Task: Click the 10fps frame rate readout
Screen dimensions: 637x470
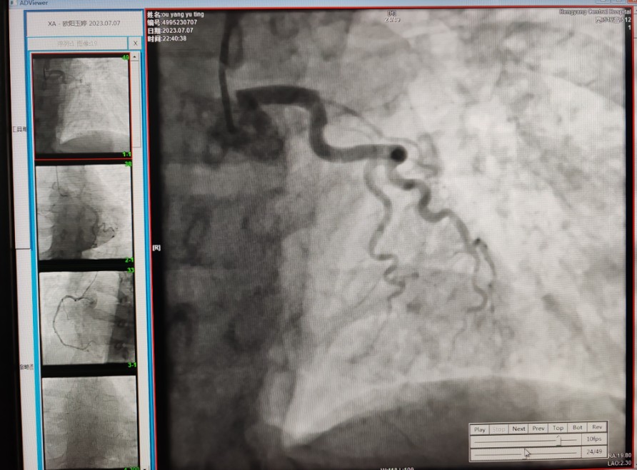Action: click(x=593, y=440)
